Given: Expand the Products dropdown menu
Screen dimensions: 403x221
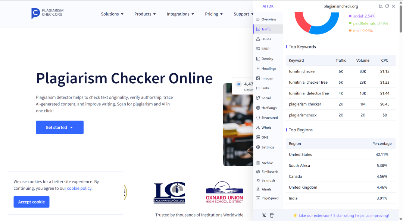Looking at the screenshot, I should point(145,14).
